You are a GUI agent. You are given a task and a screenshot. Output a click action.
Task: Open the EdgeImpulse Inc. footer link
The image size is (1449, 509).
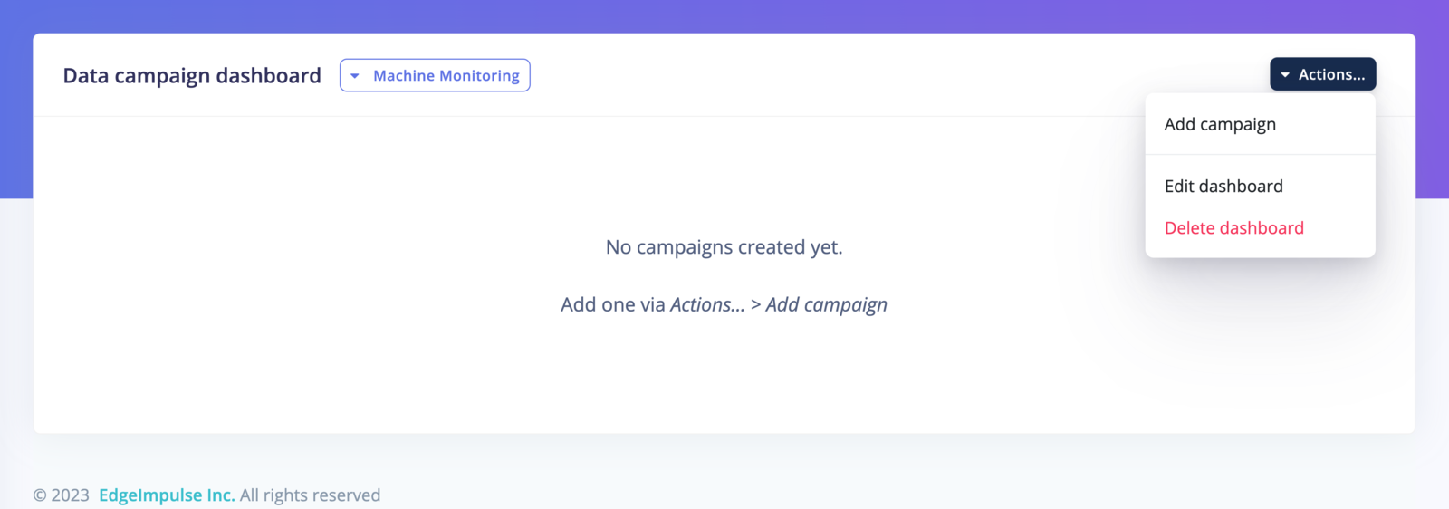click(167, 495)
